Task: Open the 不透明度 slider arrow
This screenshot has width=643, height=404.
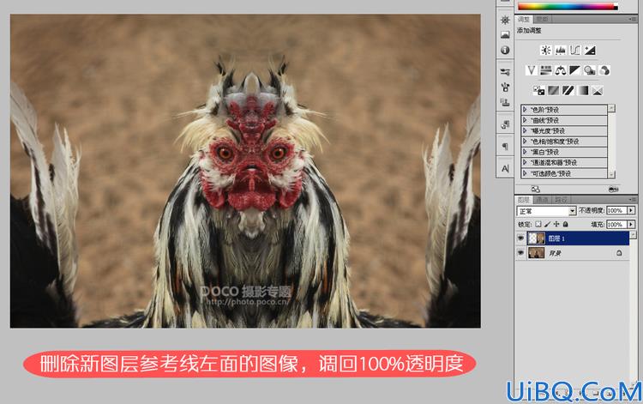Action: [x=631, y=210]
